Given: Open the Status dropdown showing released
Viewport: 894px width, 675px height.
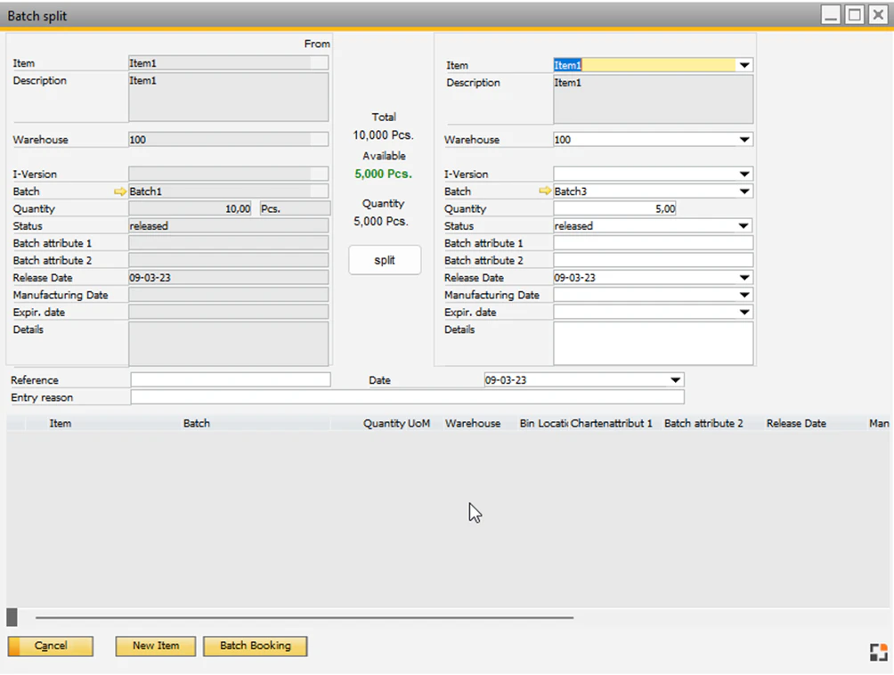Looking at the screenshot, I should click(744, 225).
